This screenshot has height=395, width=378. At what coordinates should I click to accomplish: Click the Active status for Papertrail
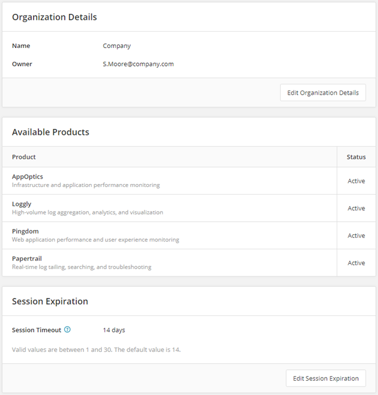[x=356, y=263]
